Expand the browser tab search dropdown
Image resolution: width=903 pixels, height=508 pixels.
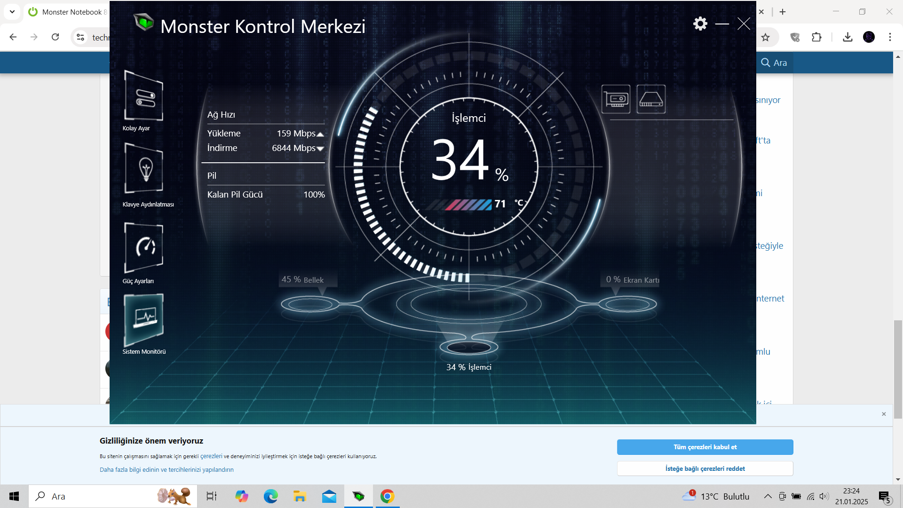coord(12,12)
